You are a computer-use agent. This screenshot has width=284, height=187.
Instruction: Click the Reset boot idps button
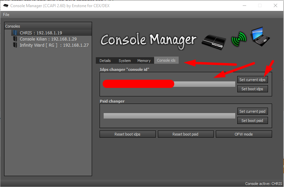[x=128, y=134]
